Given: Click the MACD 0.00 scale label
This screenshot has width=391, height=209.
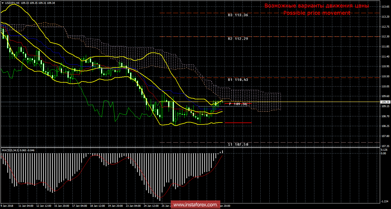Looking at the screenshot, I should (x=384, y=153).
